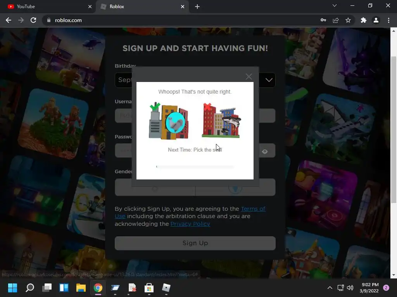This screenshot has width=397, height=297.
Task: Click the captcha progress bar
Action: tap(195, 167)
